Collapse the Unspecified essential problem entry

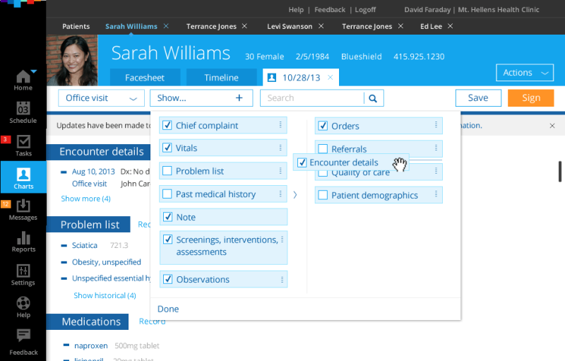(x=64, y=278)
